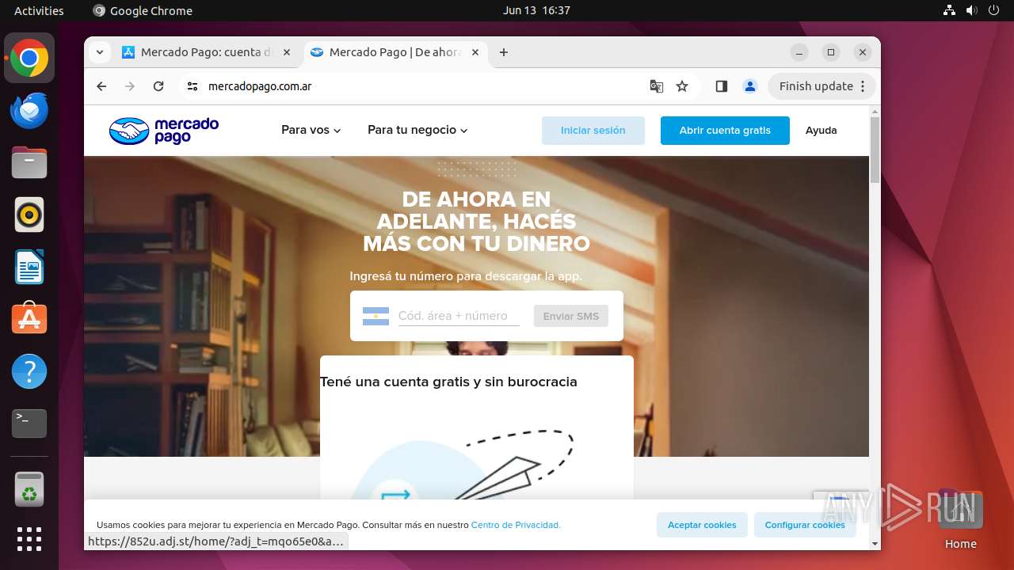Open a new tab with the plus button

click(504, 52)
